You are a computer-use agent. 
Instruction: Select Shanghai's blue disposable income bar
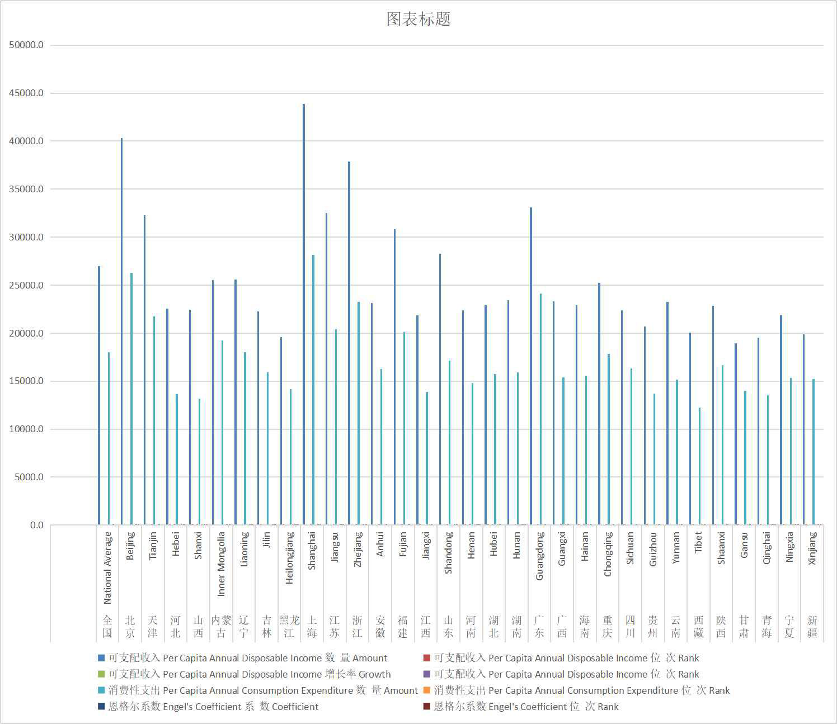pos(304,314)
